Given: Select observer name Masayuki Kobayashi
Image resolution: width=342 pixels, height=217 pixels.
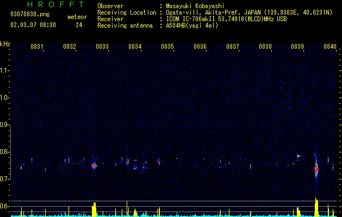Looking at the screenshot, I should pos(195,6).
